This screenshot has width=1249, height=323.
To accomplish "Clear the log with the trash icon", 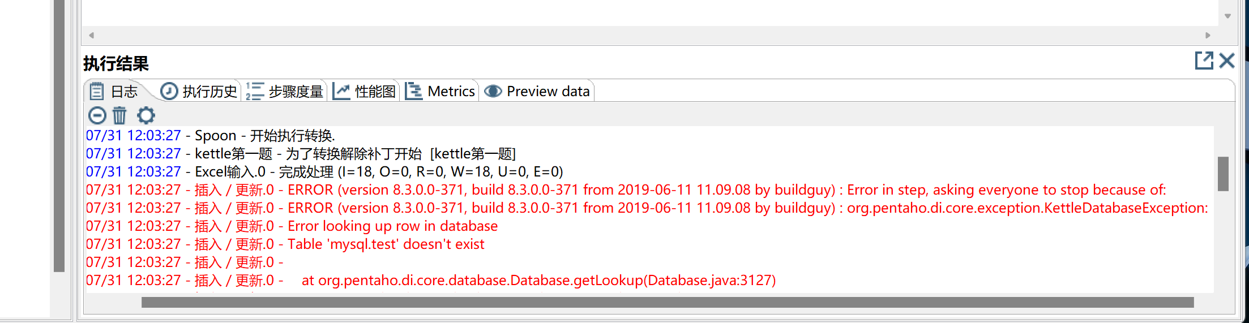I will 119,115.
